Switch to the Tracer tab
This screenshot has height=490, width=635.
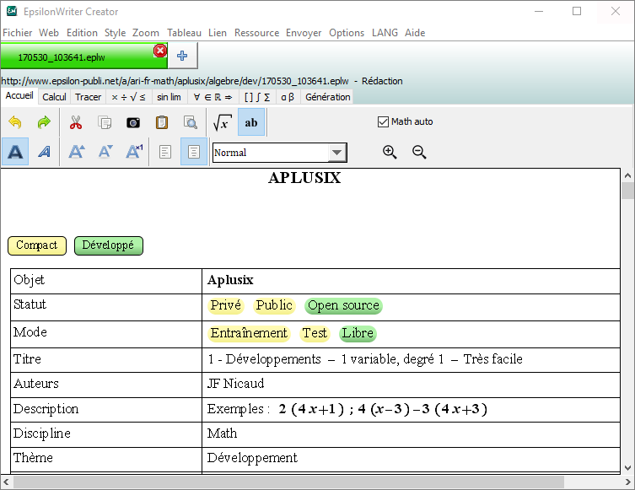pyautogui.click(x=89, y=97)
